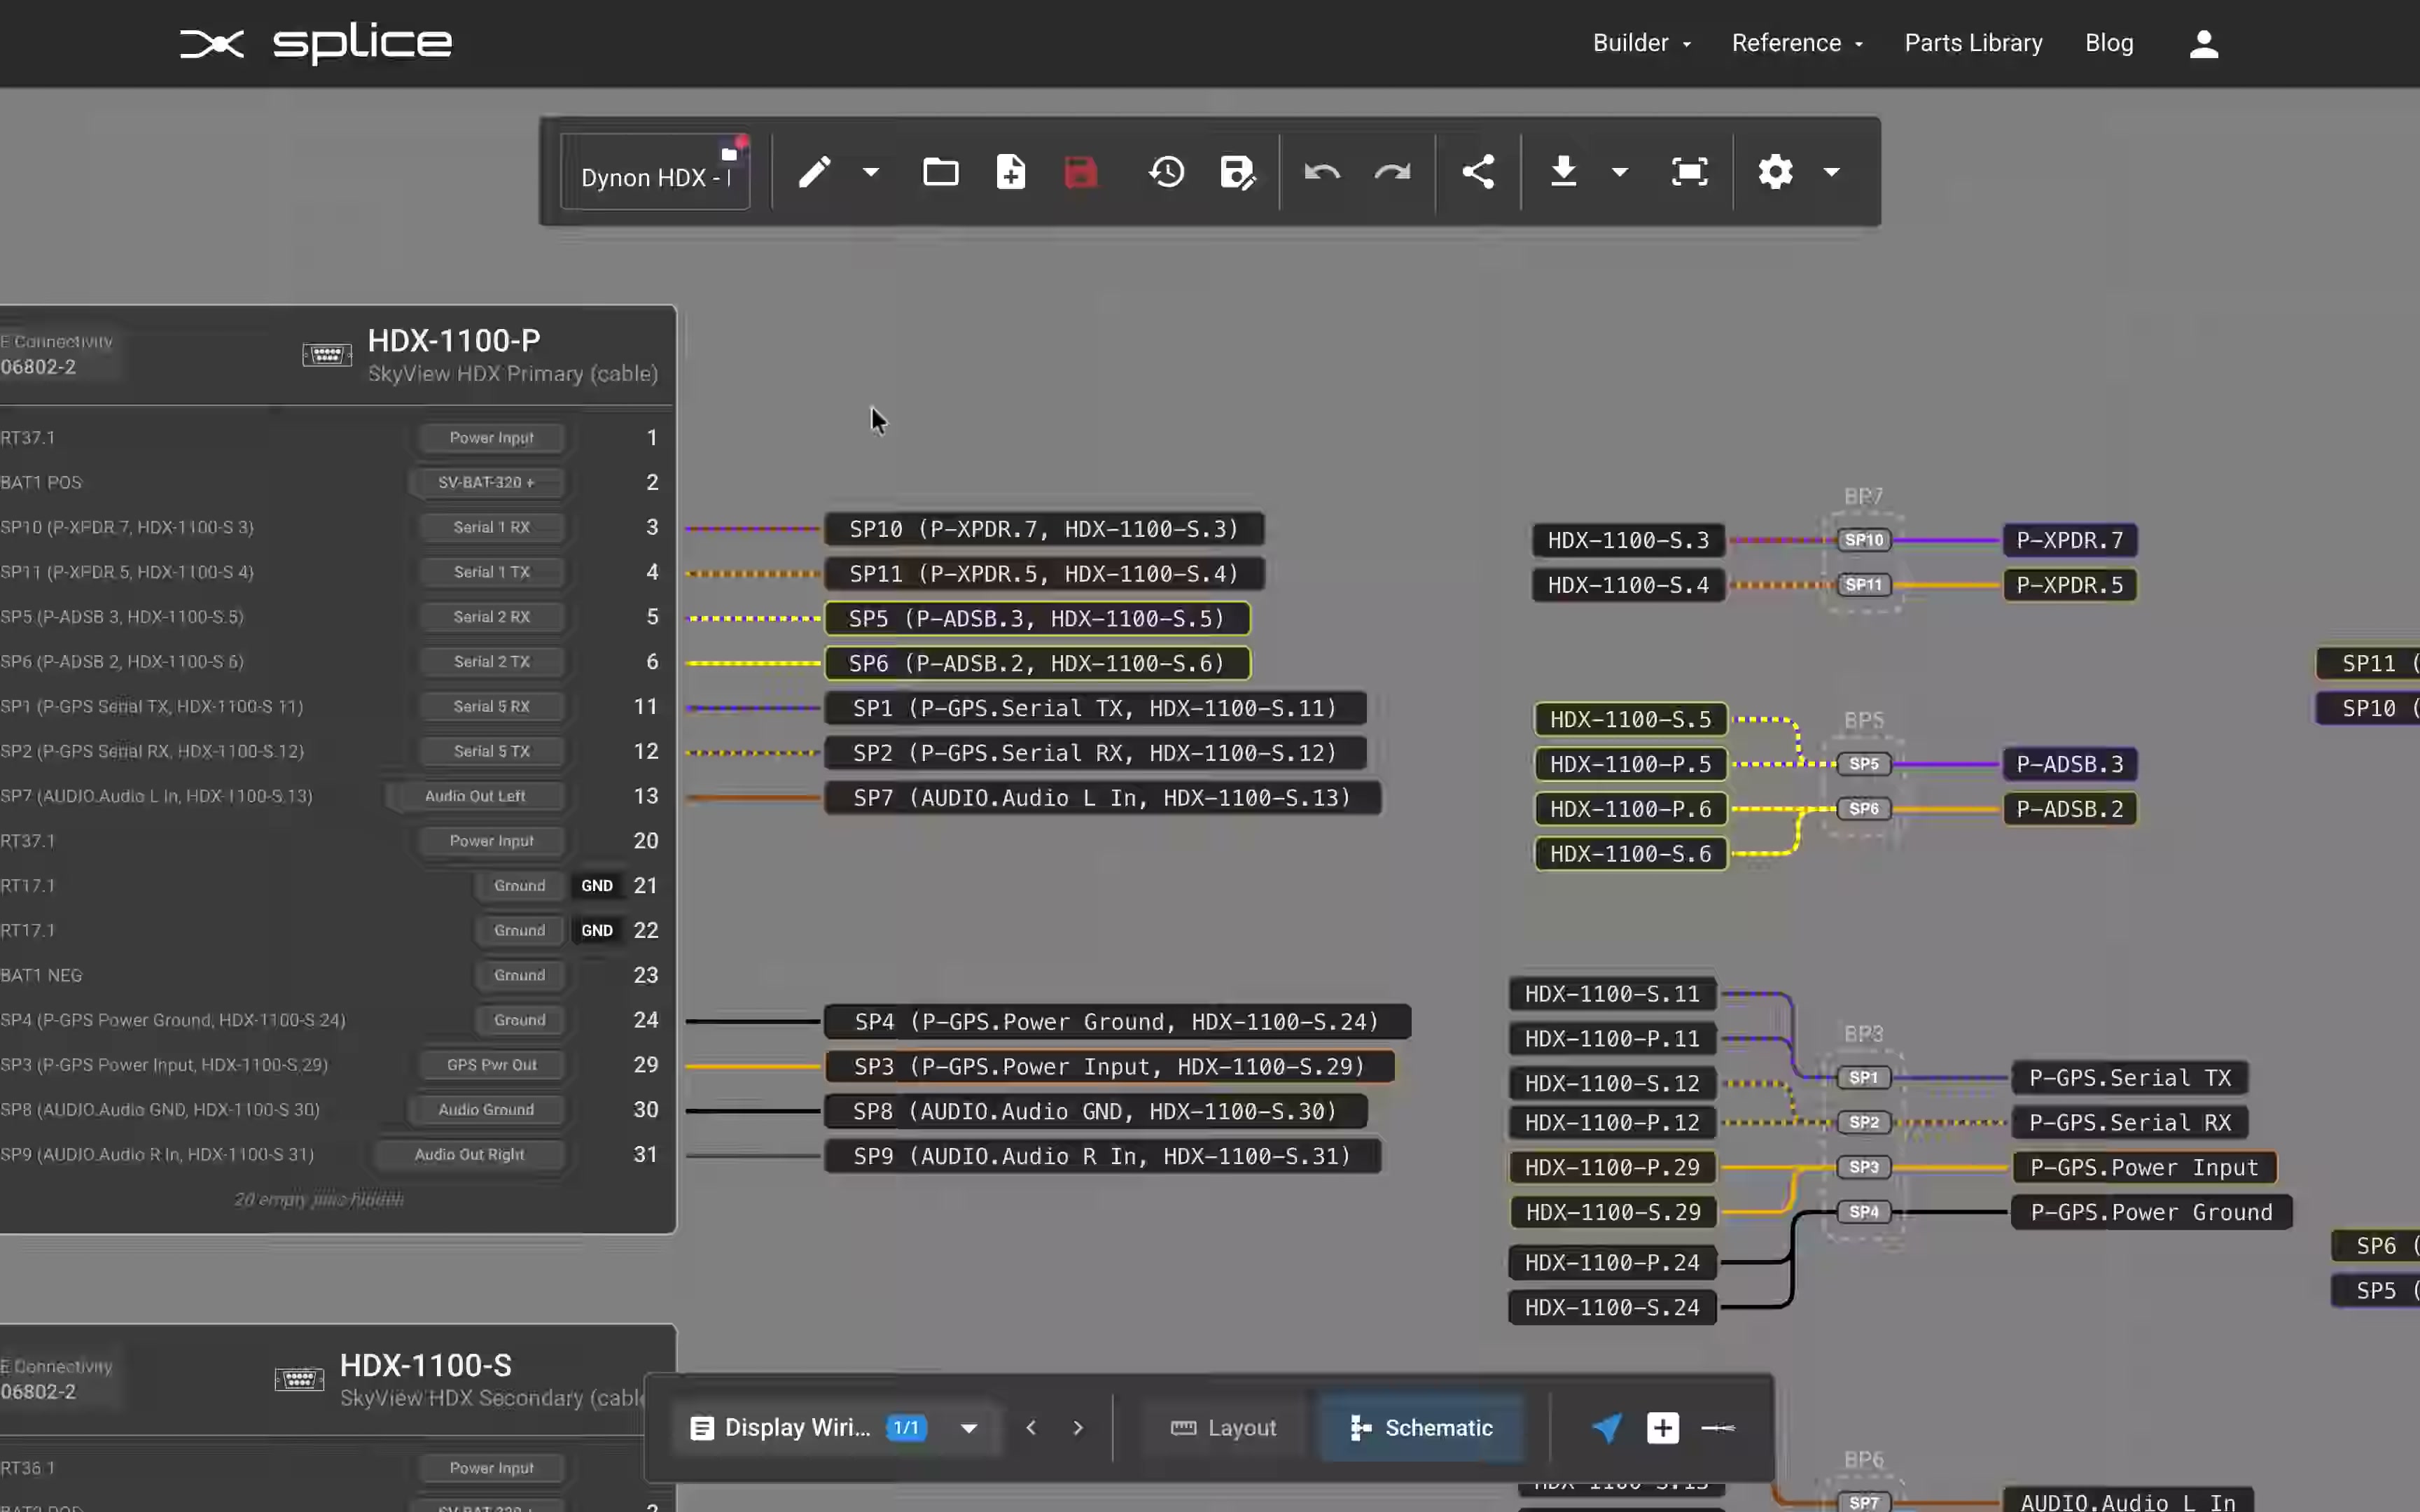Save the project with the red floppy icon
The width and height of the screenshot is (2420, 1512).
tap(1080, 172)
